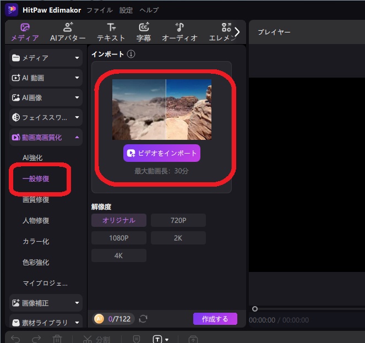365x343 pixels.
Task: Open the 設定 menu
Action: pyautogui.click(x=126, y=10)
